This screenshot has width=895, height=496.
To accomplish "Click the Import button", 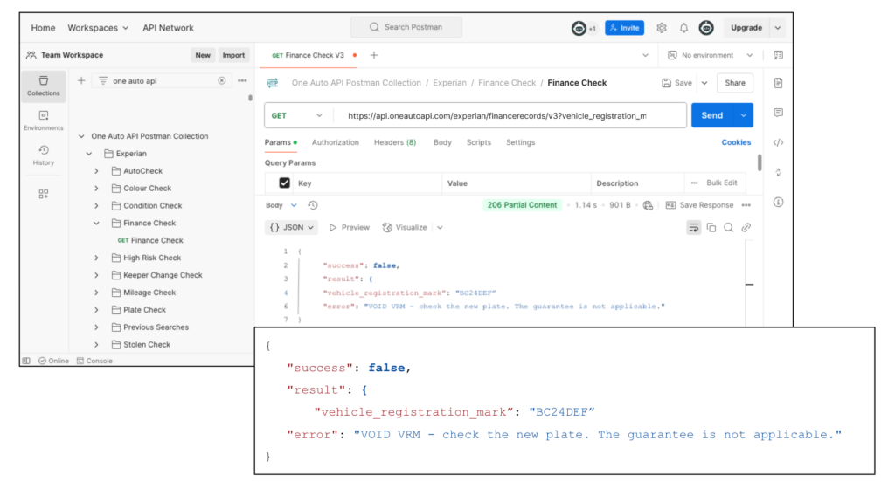I will (233, 55).
